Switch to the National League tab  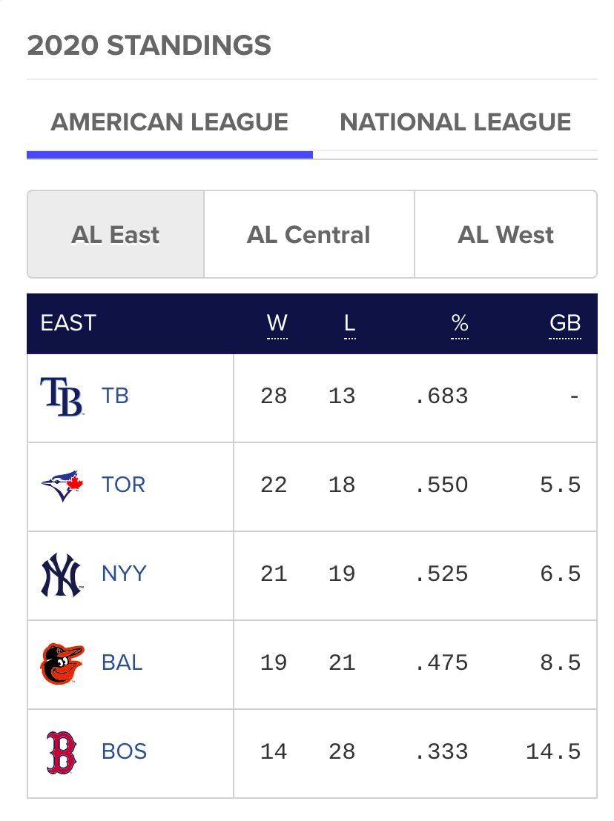pyautogui.click(x=455, y=122)
